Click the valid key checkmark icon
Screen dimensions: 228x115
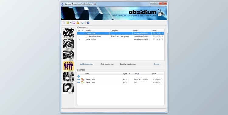(x=82, y=82)
